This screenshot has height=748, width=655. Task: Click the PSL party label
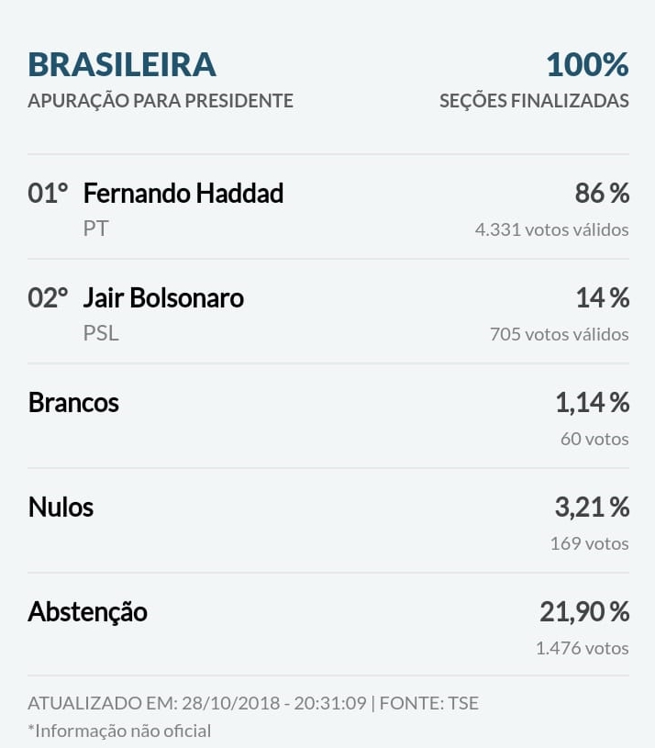pos(101,333)
